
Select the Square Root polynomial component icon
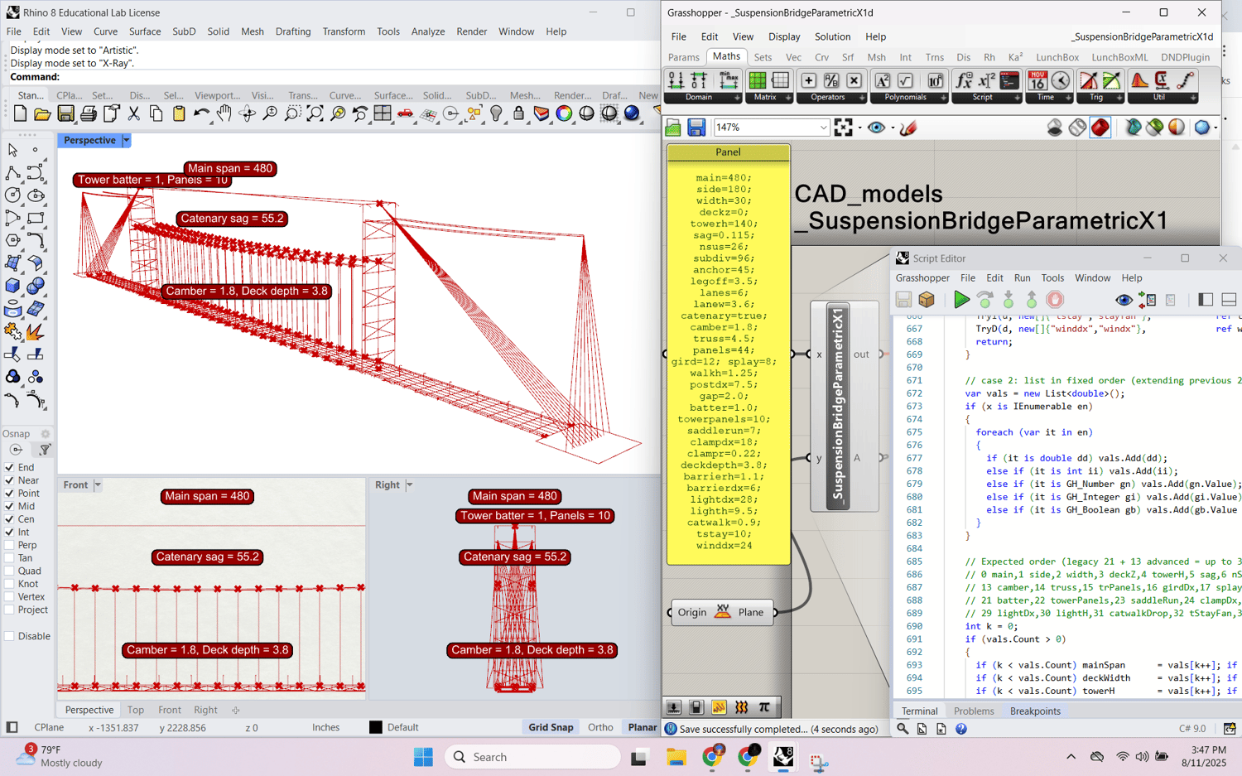click(x=906, y=80)
